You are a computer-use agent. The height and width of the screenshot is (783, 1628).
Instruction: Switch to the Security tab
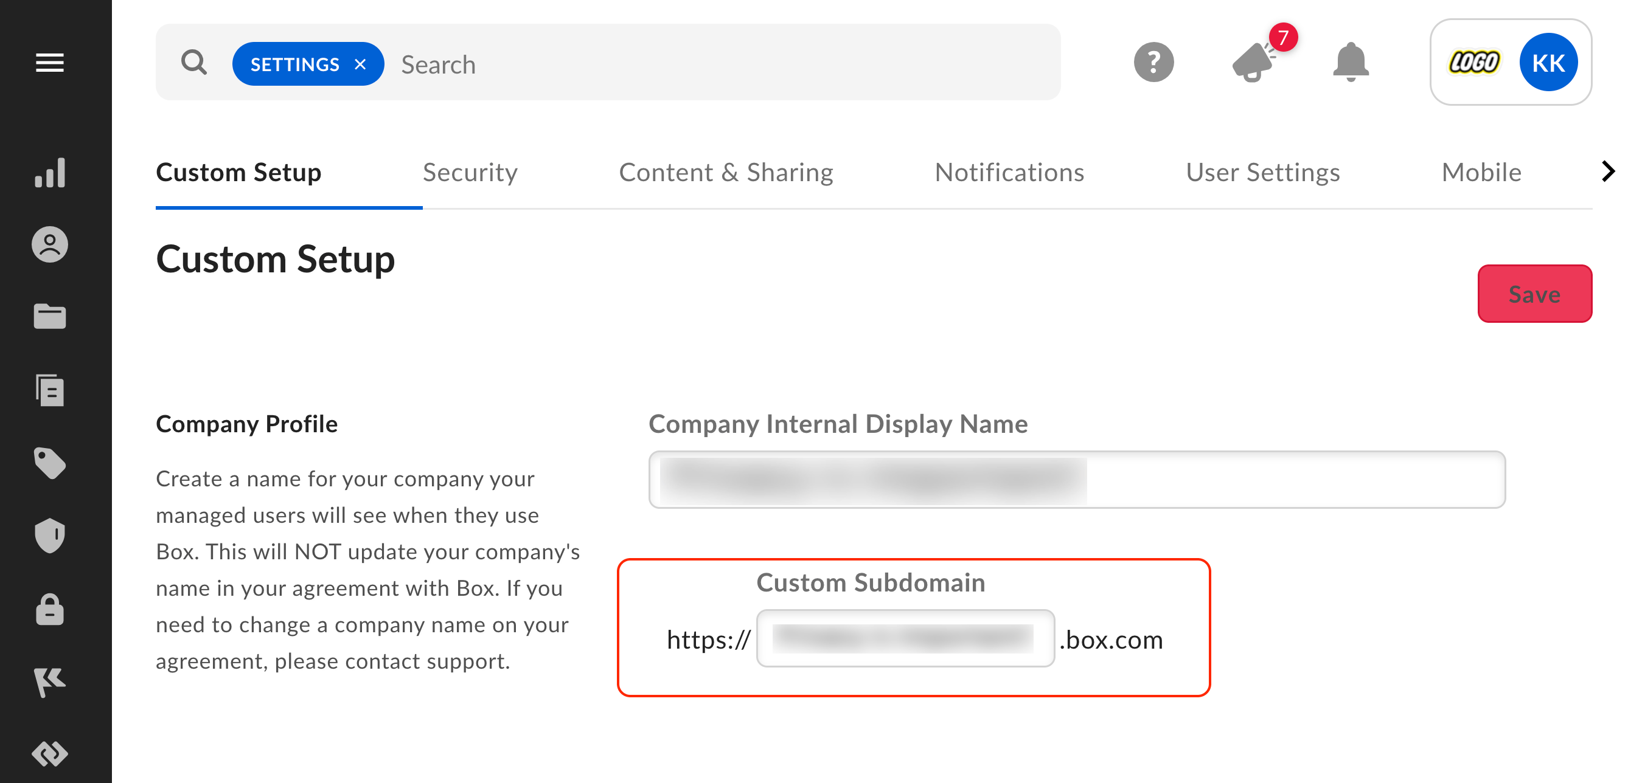[470, 173]
